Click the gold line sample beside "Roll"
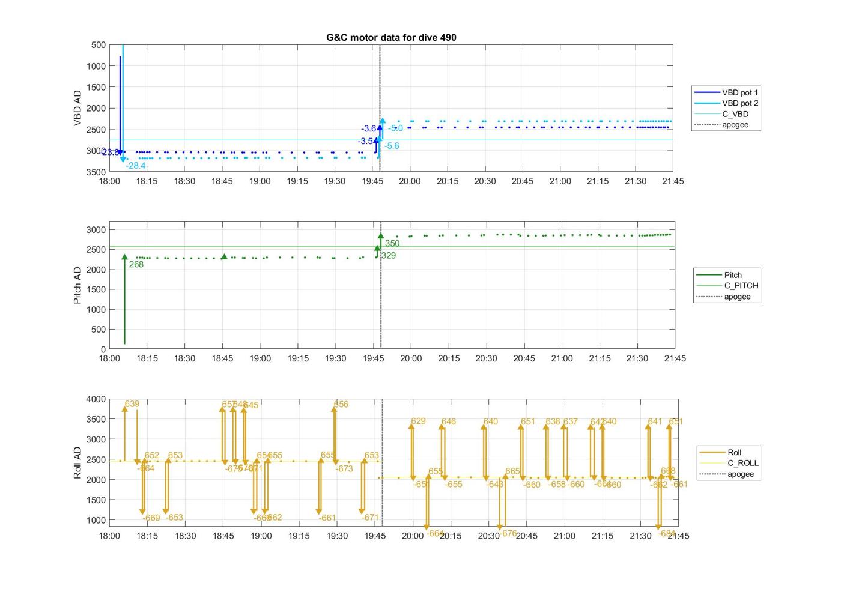The image size is (841, 592). pos(712,452)
